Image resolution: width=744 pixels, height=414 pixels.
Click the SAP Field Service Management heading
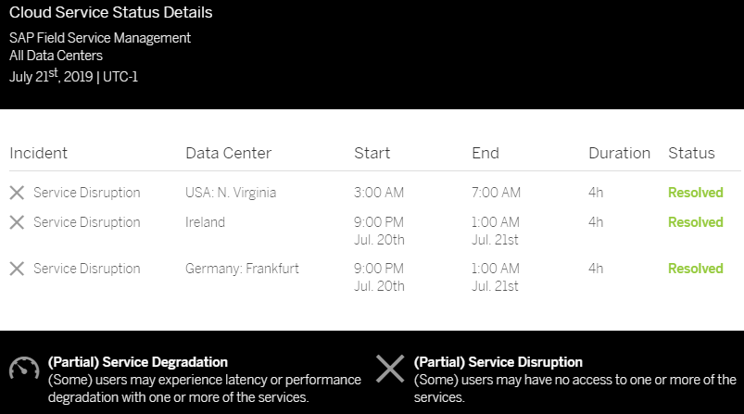coord(100,38)
